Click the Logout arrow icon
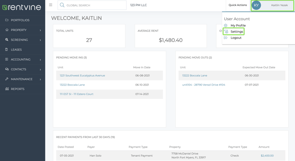Screen dimensions: 295x161 pos(226,38)
